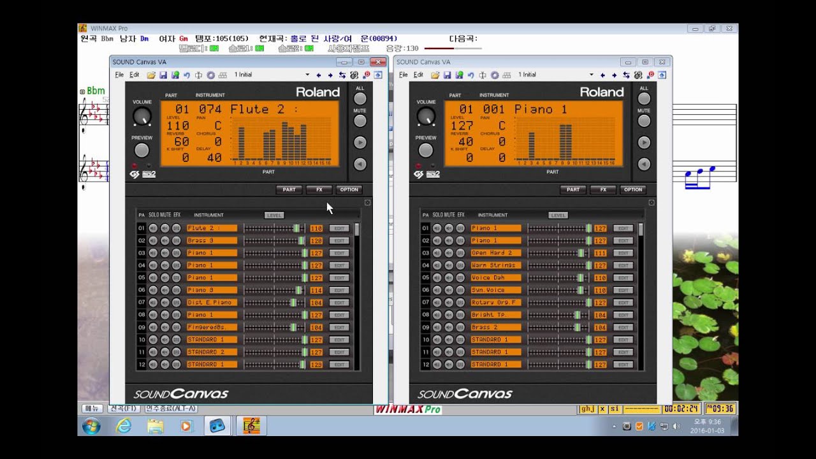Screen dimensions: 816x459
Task: Open File Explorer from the taskbar
Action: pos(155,426)
